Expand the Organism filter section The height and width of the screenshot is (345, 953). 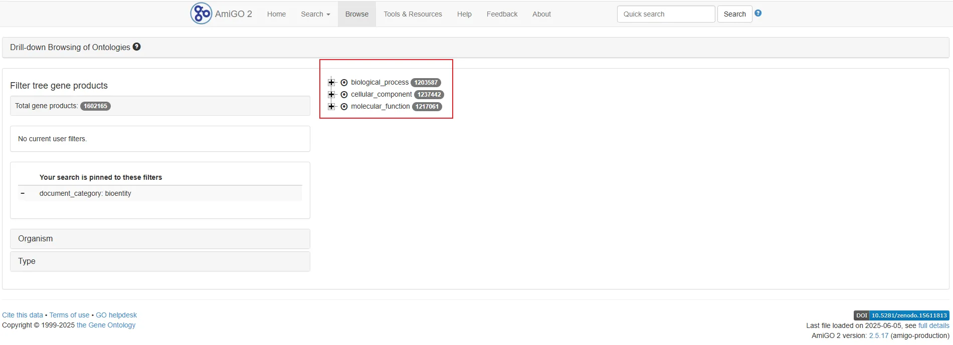[x=160, y=239]
